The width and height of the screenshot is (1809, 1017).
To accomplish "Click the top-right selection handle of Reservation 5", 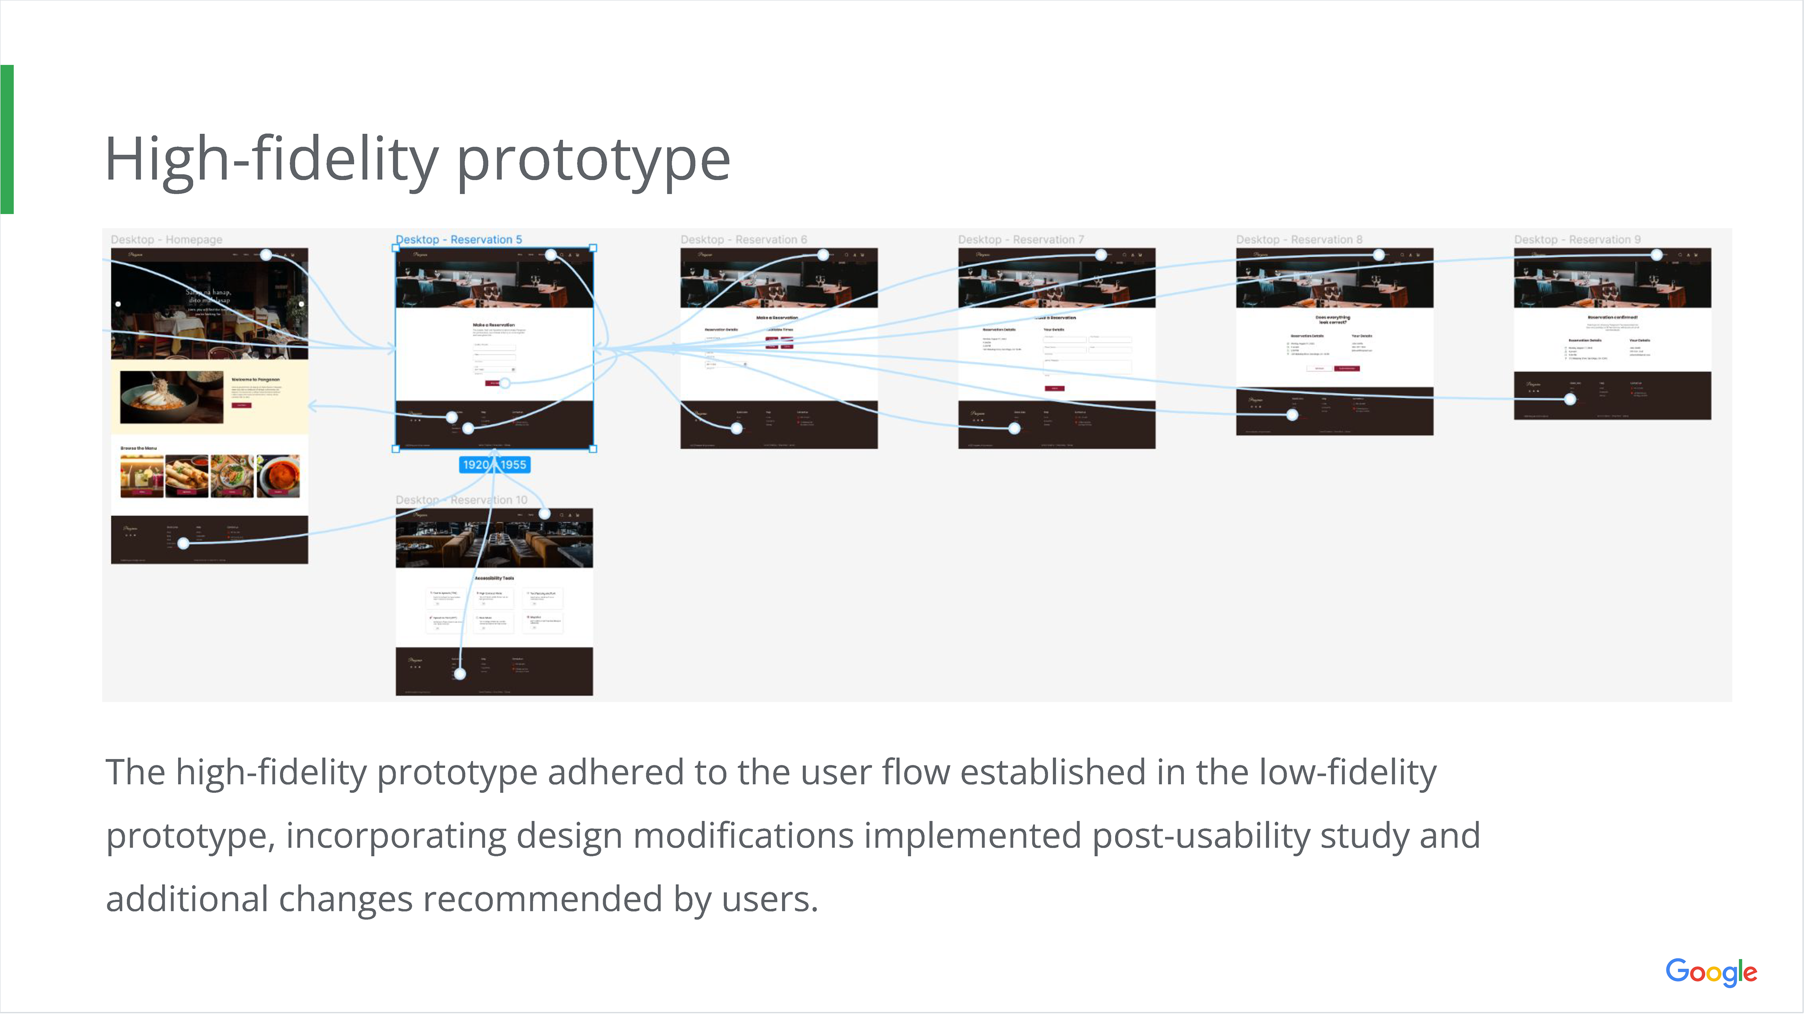I will [594, 249].
